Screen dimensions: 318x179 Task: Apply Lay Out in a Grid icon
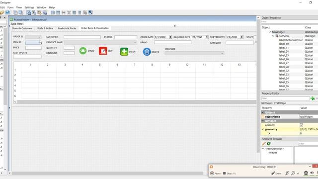click(74, 12)
